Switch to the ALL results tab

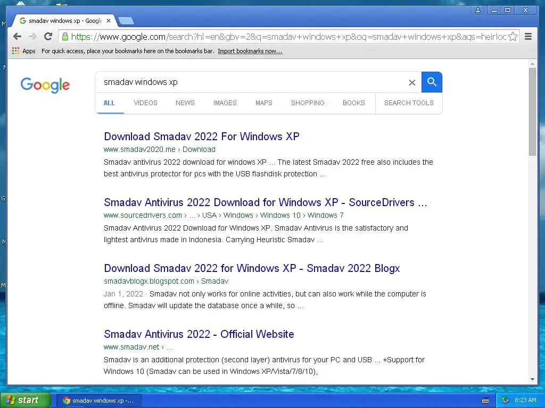pos(109,103)
